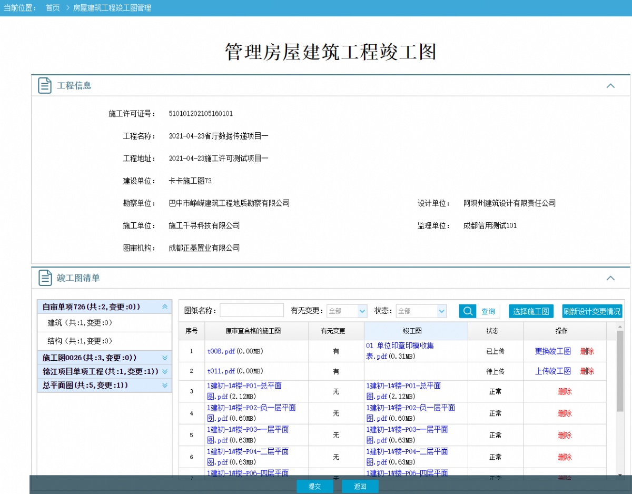Image resolution: width=632 pixels, height=494 pixels.
Task: Open original 1建初-1#楼-P01-总平面图.pdf in 原审查 column
Action: click(x=244, y=391)
